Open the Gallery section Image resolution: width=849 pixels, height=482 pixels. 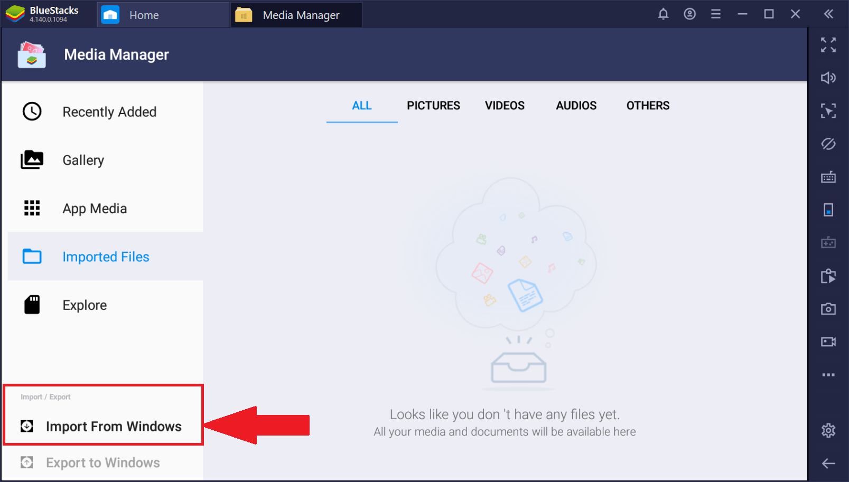(x=106, y=160)
